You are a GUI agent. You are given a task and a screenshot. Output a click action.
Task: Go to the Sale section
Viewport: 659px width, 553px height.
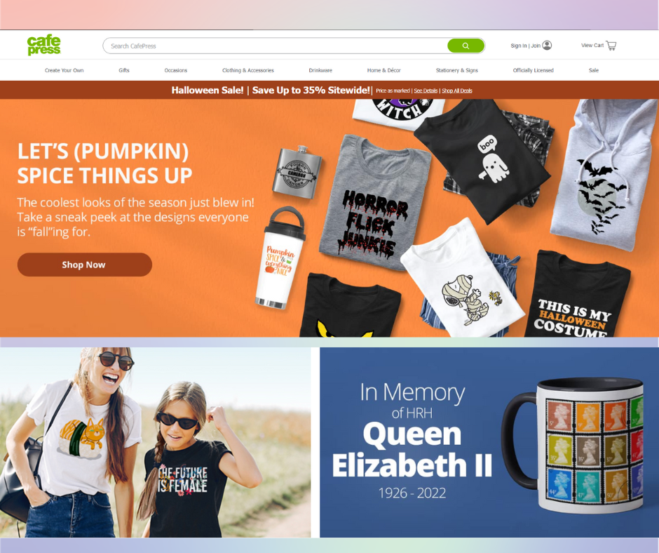coord(593,70)
